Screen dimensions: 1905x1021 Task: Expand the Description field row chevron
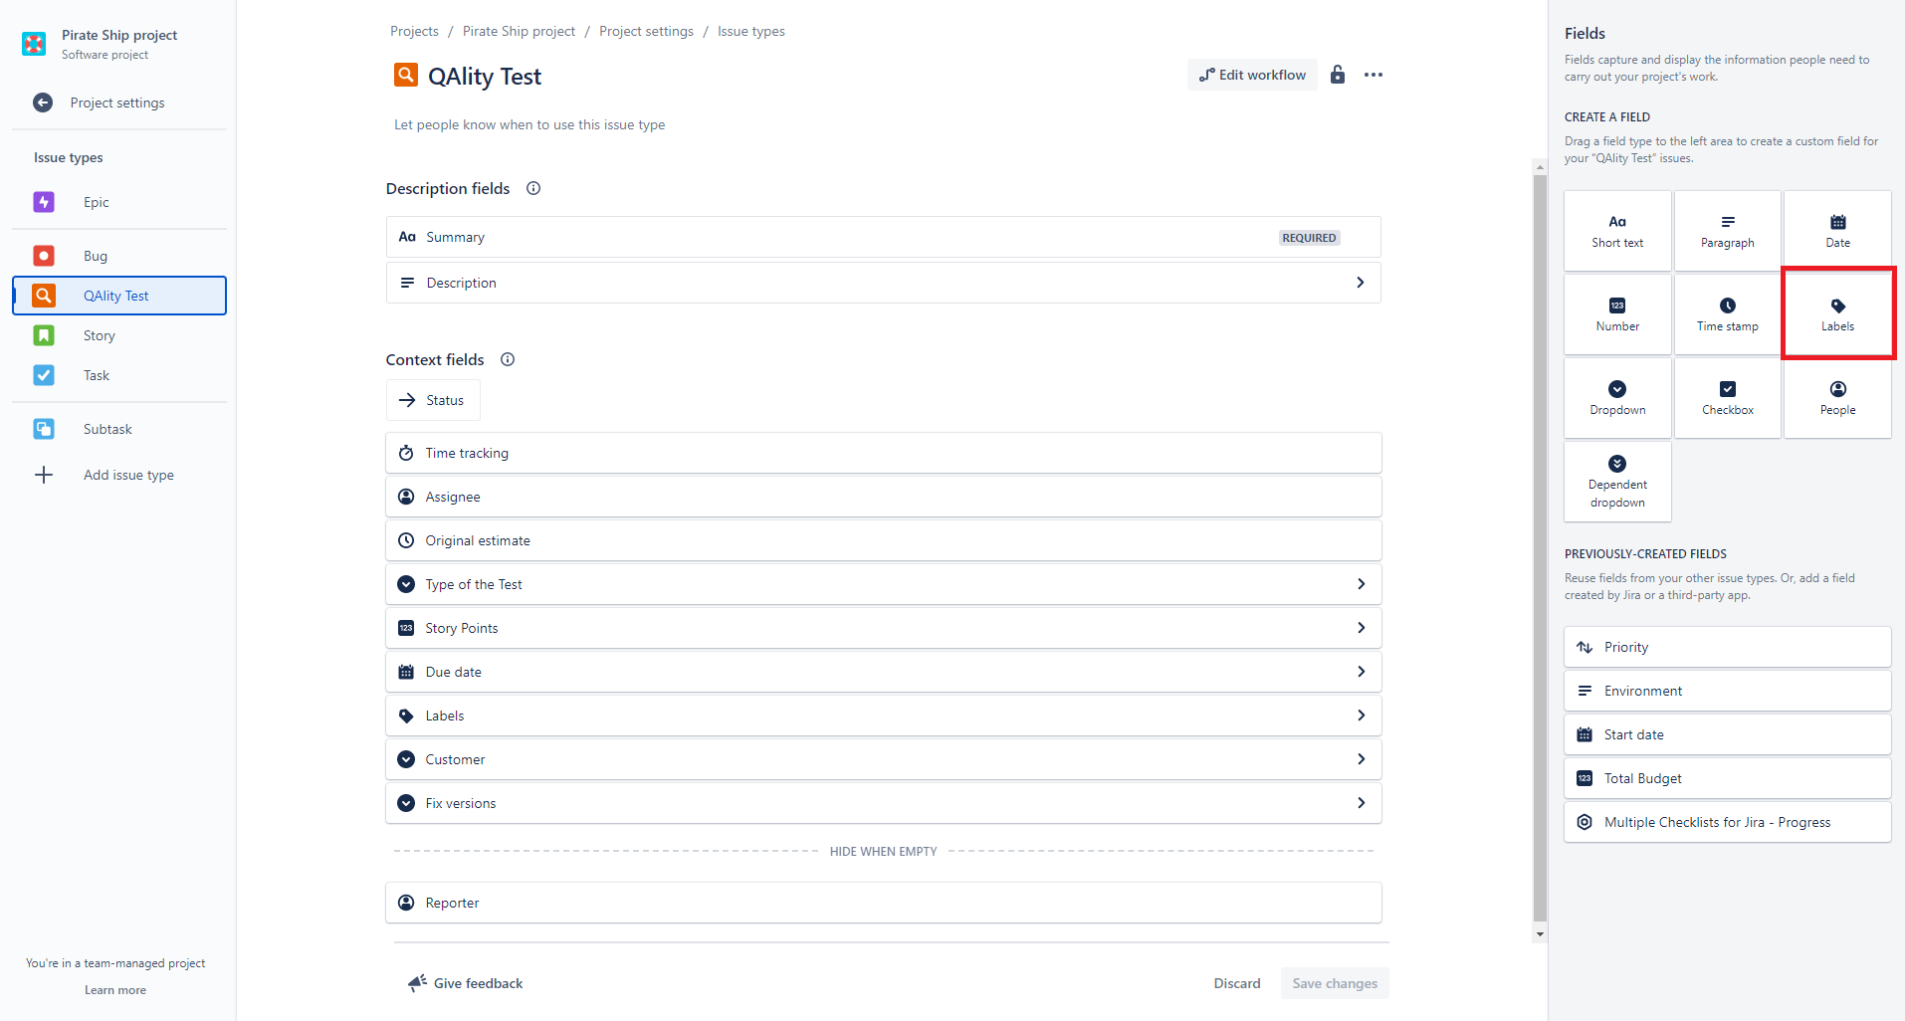(x=1360, y=283)
